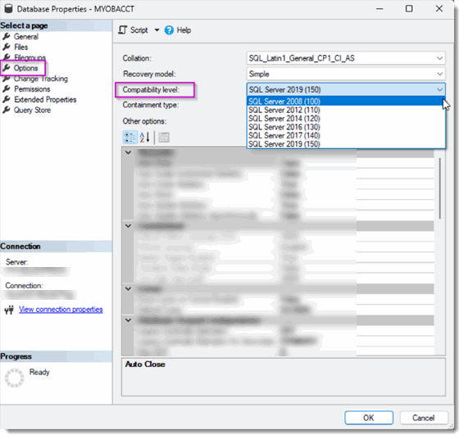Click the blue Help question icon
Screen dimensions: 464x439
click(169, 30)
